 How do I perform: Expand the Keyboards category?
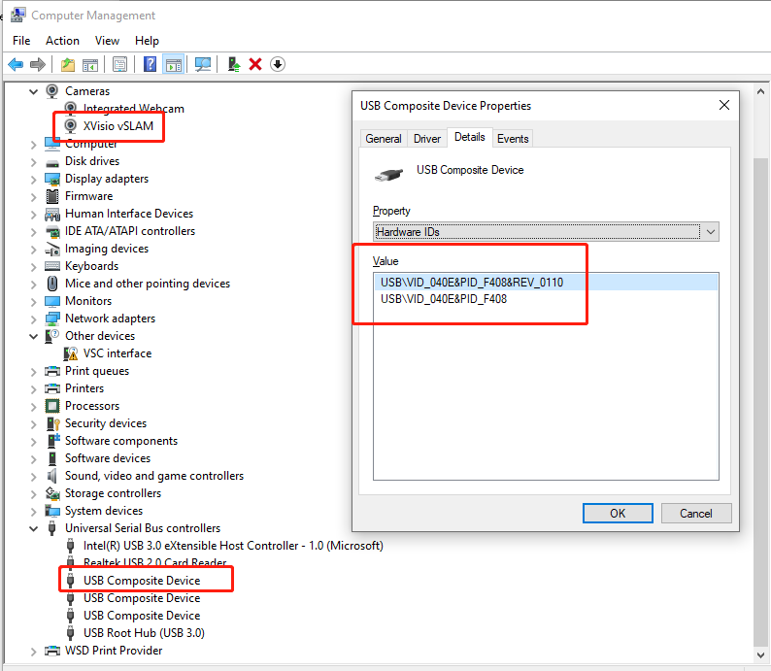pyautogui.click(x=33, y=267)
